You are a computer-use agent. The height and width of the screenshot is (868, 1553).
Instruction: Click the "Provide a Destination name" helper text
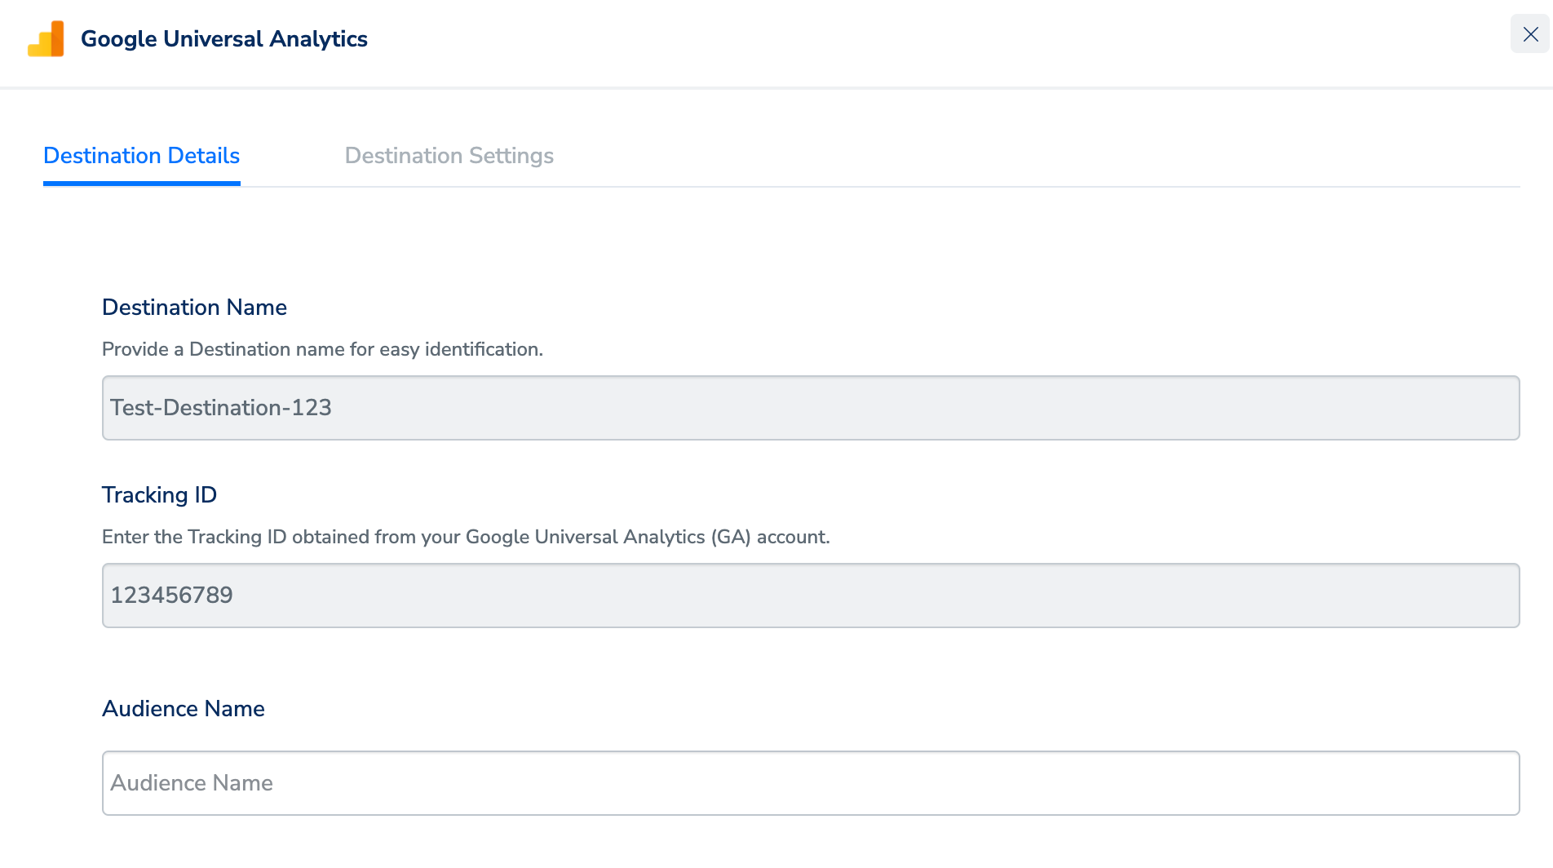click(x=322, y=349)
